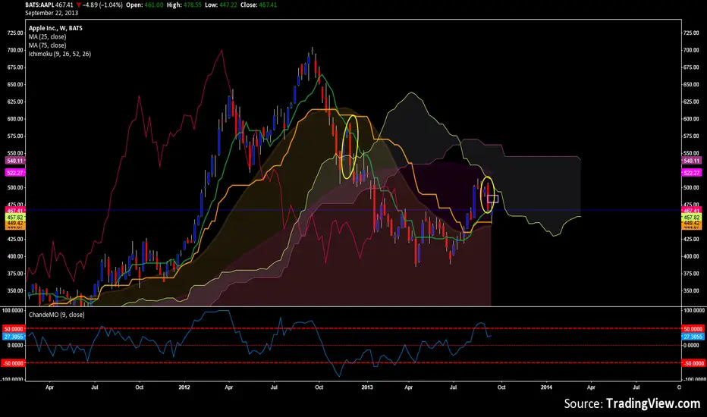Select the MA (75, close) indicator label

pos(47,45)
